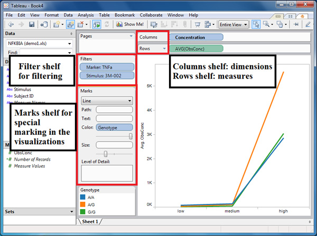Click the green run update icon
The width and height of the screenshot is (317, 236).
(97, 24)
